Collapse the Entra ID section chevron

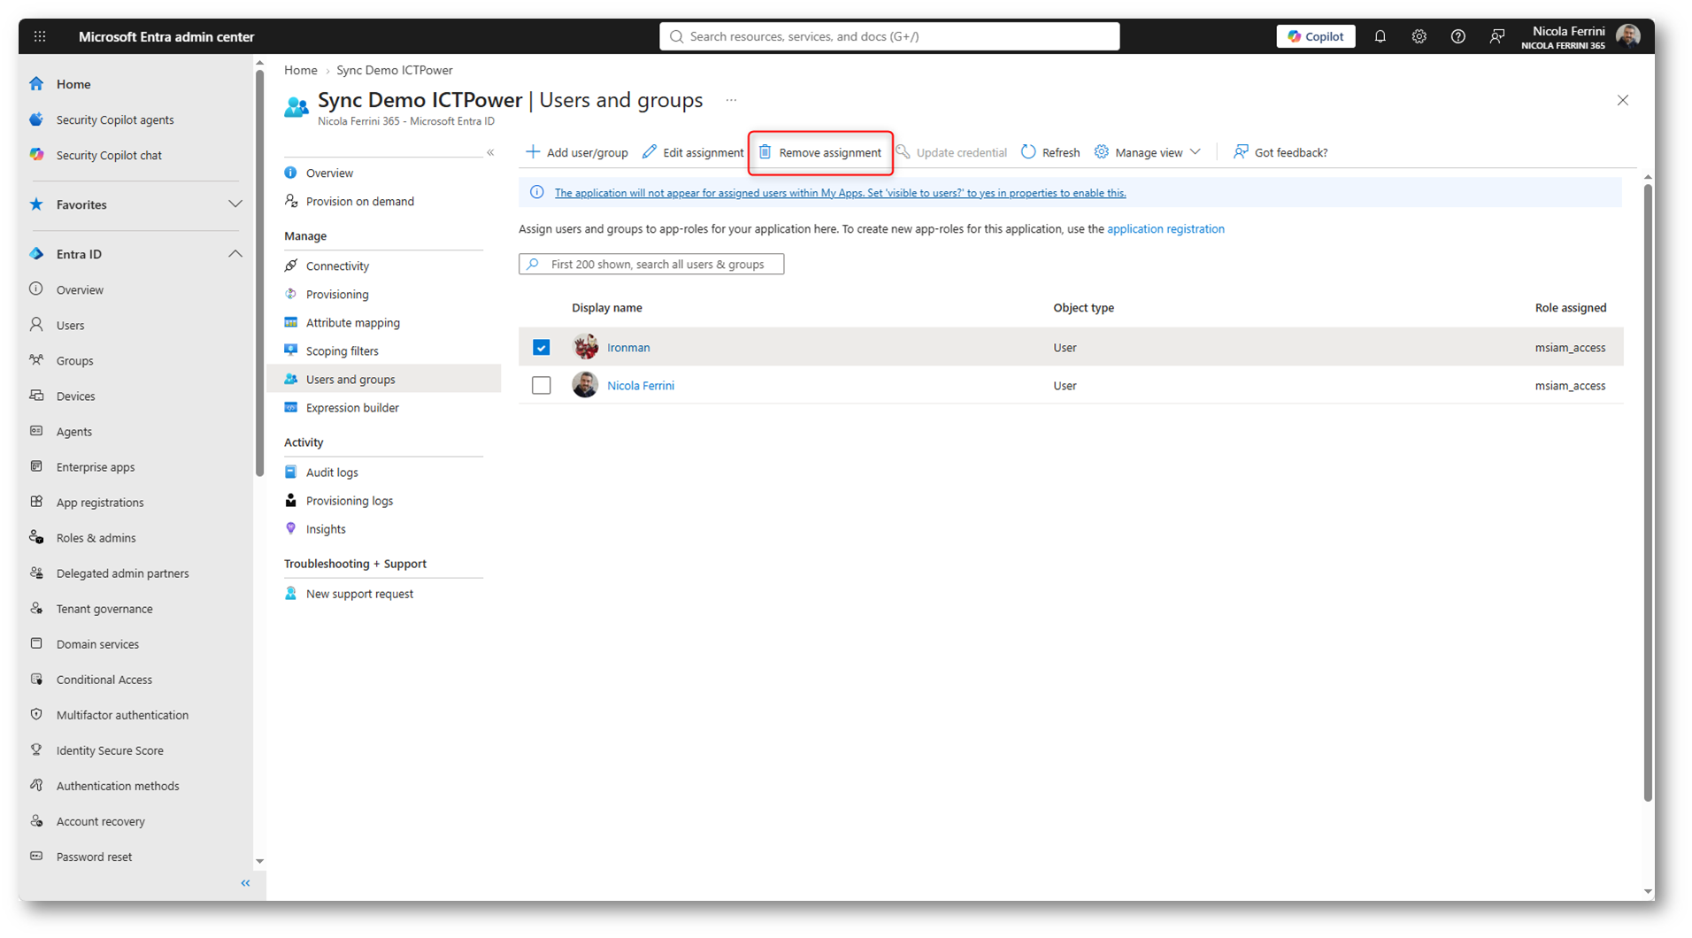pos(235,254)
